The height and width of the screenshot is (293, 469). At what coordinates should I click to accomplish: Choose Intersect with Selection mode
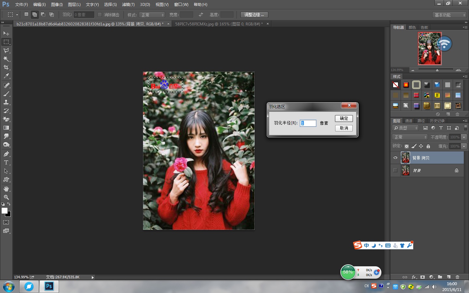51,14
